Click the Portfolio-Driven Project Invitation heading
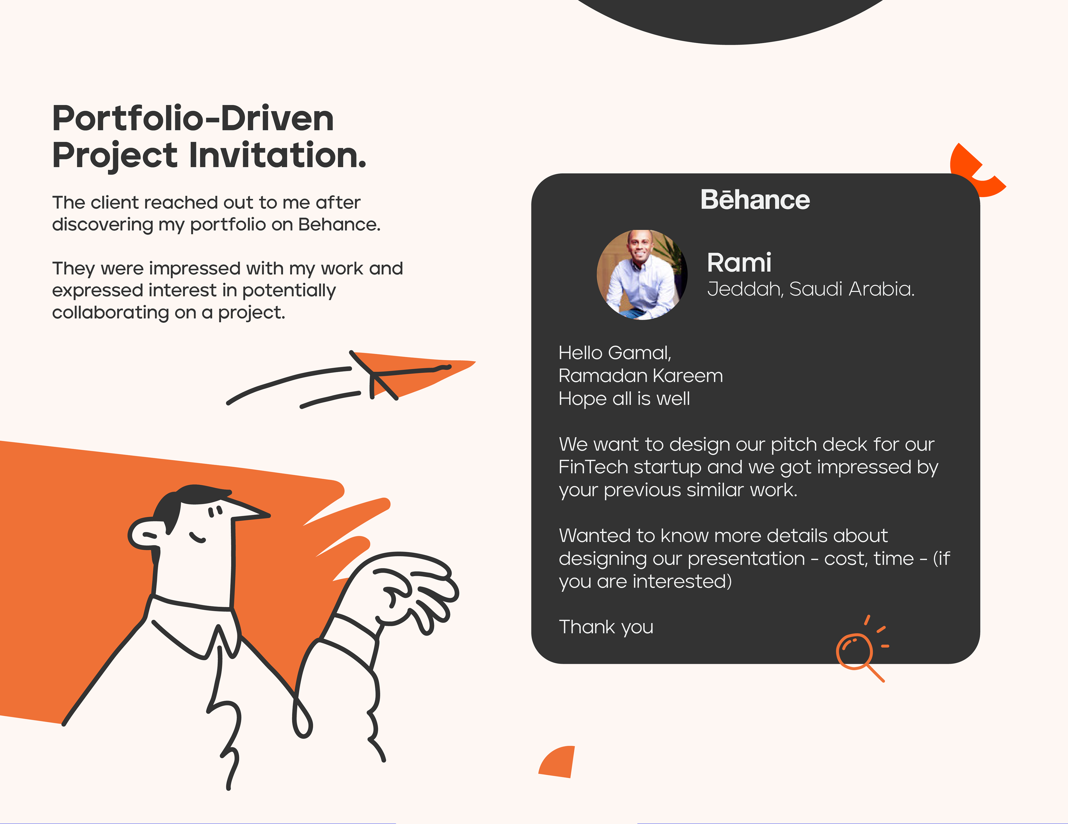Viewport: 1068px width, 824px height. point(209,137)
